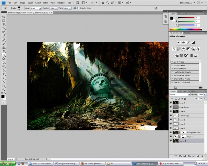Screen dimensions: 208x166
Task: Select the Zoom tool in the toolbox
Action: (x=3, y=90)
